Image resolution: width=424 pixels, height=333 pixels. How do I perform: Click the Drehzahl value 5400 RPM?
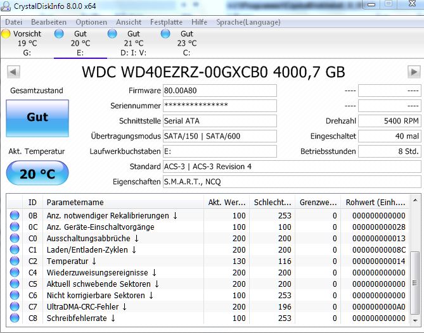pos(389,121)
